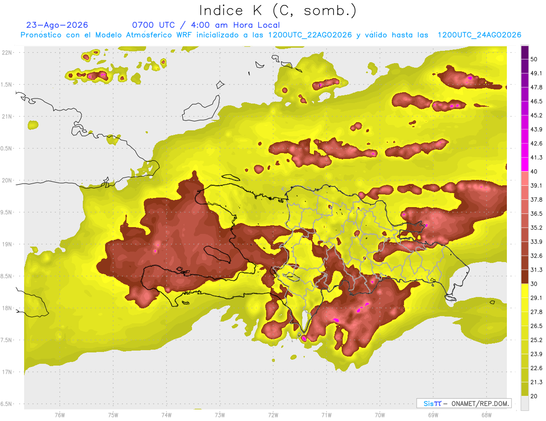Click colorbar value "35.2"
This screenshot has height=421, width=546.
point(536,228)
